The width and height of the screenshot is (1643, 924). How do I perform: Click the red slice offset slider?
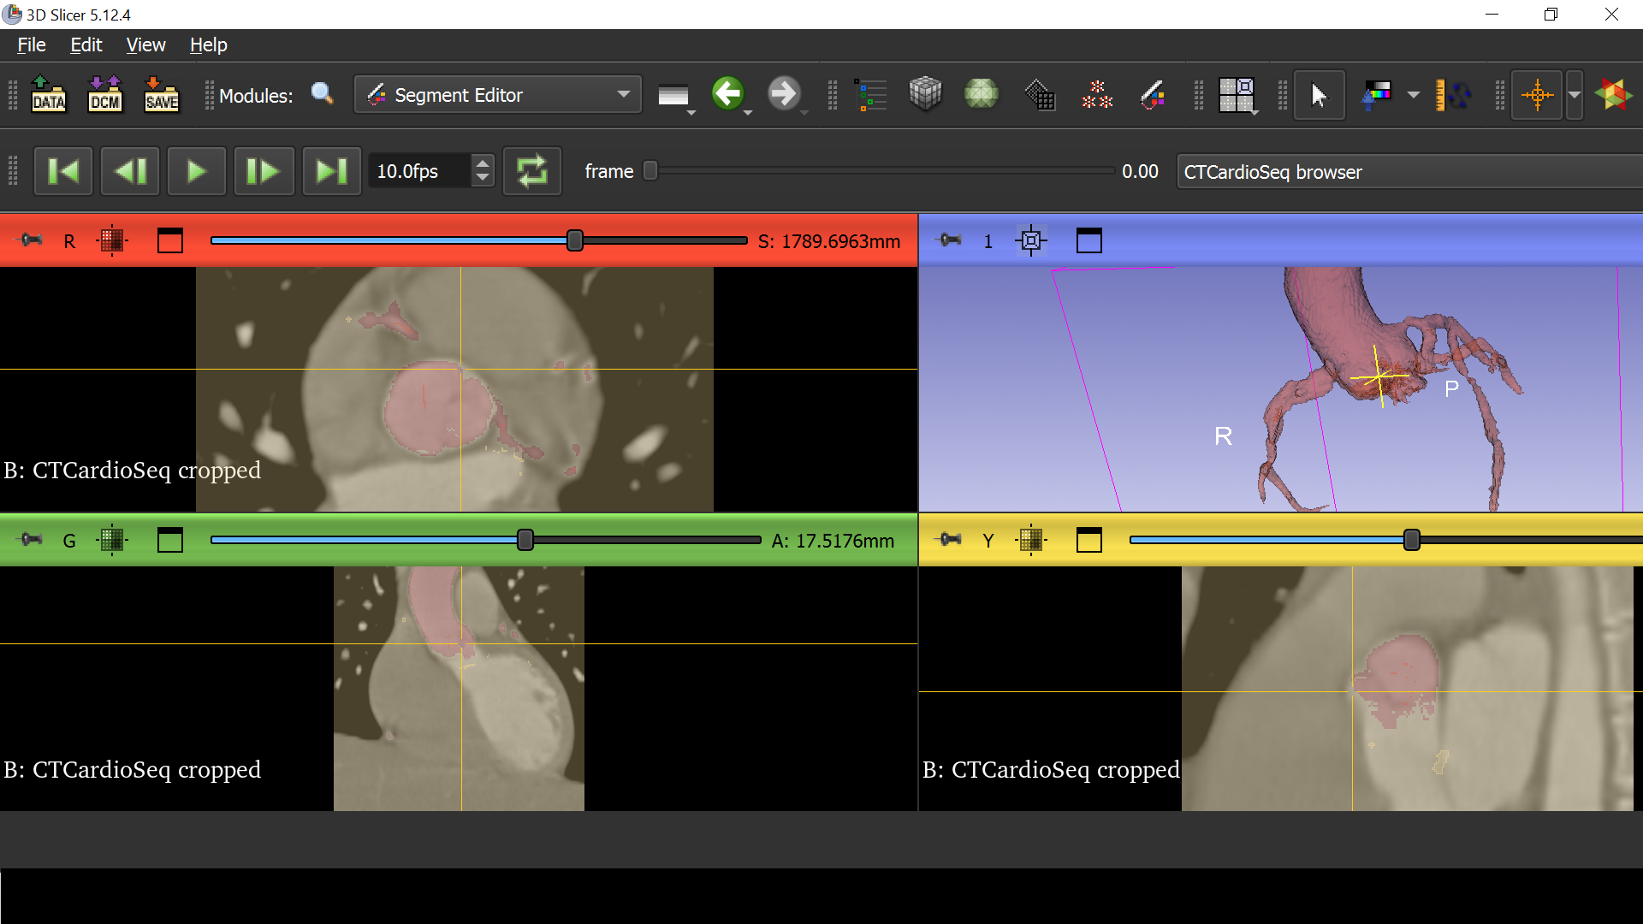(478, 240)
